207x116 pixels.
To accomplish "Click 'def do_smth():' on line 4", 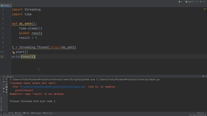I will coord(24,24).
